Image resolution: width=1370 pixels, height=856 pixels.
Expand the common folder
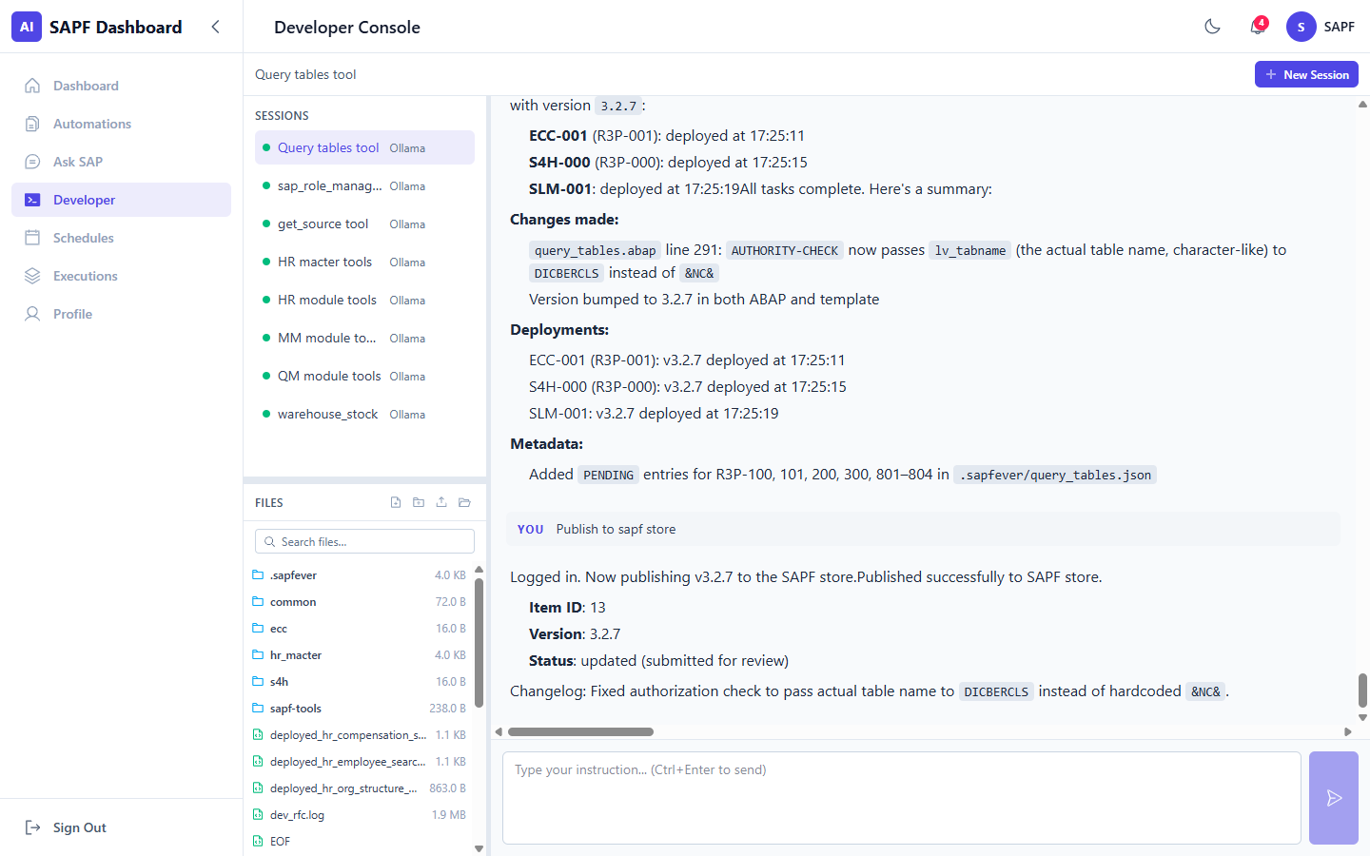[359, 602]
